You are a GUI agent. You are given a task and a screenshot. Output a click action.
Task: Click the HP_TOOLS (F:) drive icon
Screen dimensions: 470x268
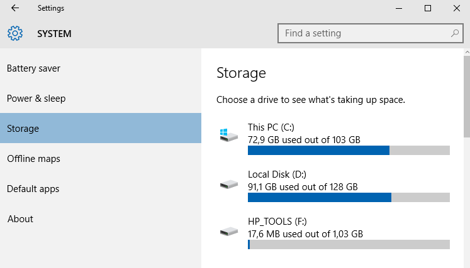pos(228,232)
